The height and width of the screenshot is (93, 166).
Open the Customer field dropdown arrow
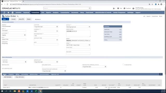(x=25, y=35)
